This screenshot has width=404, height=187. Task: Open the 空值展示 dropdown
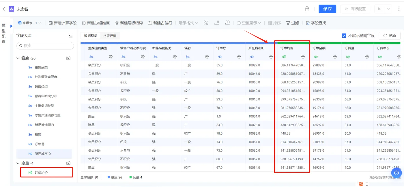(249, 23)
